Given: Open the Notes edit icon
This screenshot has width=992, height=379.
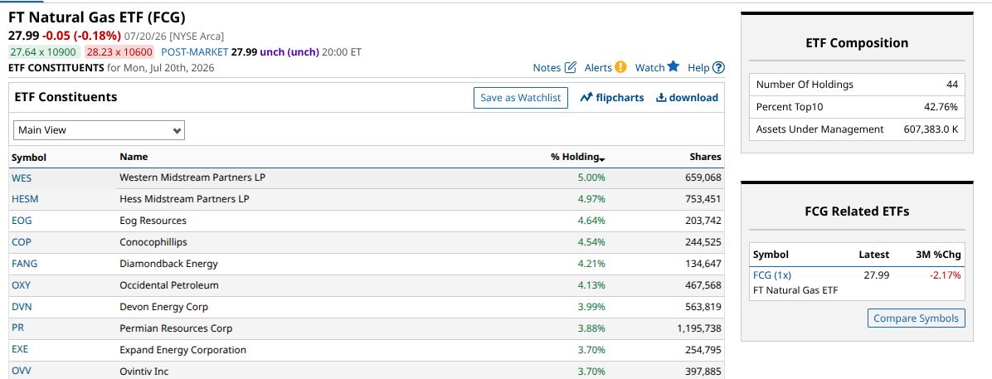Looking at the screenshot, I should [x=570, y=67].
